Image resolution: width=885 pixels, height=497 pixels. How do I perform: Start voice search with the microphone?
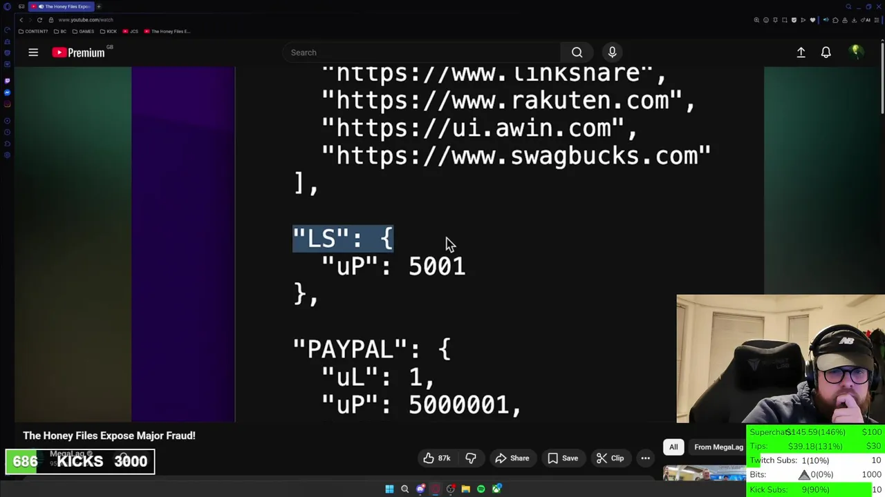pyautogui.click(x=612, y=52)
